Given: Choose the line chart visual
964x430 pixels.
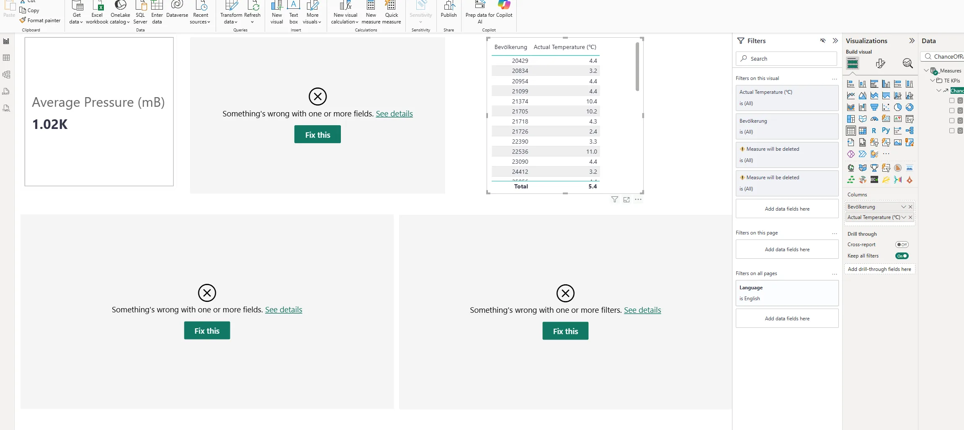Looking at the screenshot, I should [851, 96].
